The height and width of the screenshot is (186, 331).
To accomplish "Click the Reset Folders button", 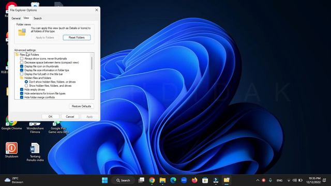I will click(77, 38).
